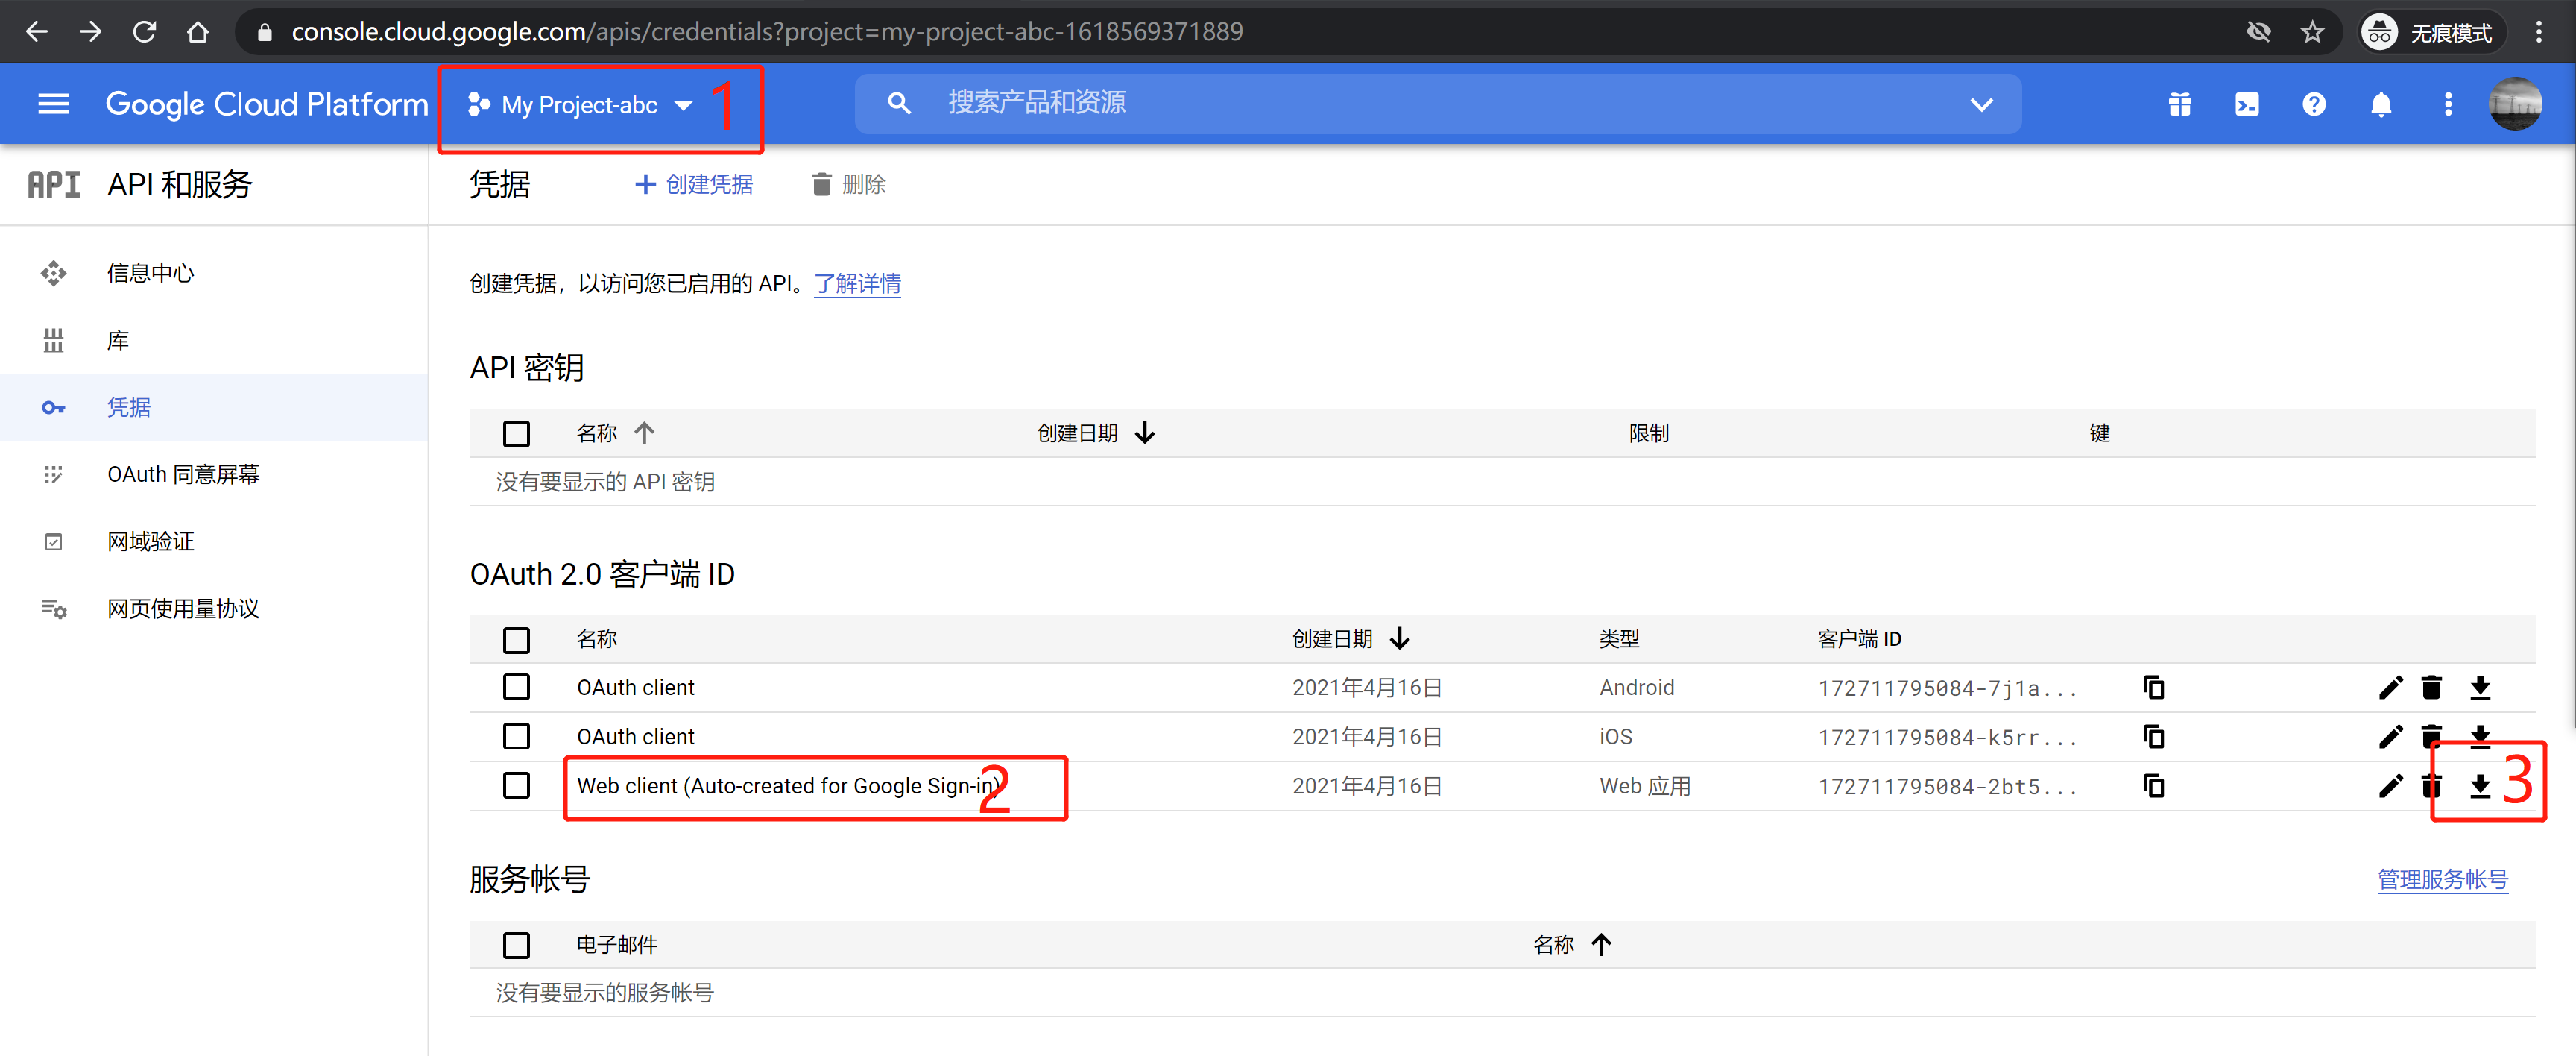Download iOS OAuth client plist
The width and height of the screenshot is (2576, 1056).
point(2480,736)
